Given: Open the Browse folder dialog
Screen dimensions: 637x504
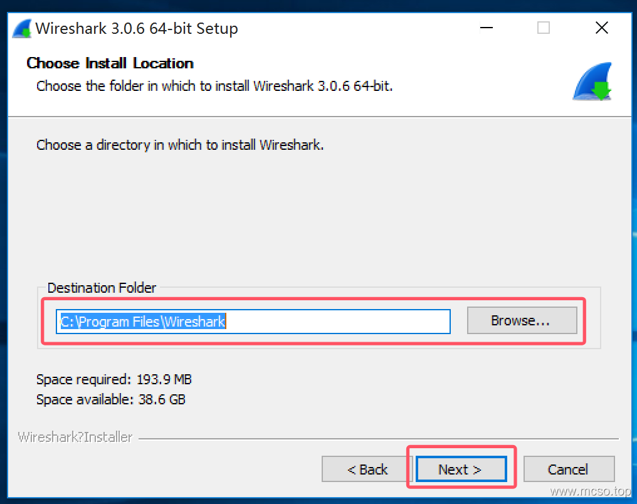Looking at the screenshot, I should (522, 320).
